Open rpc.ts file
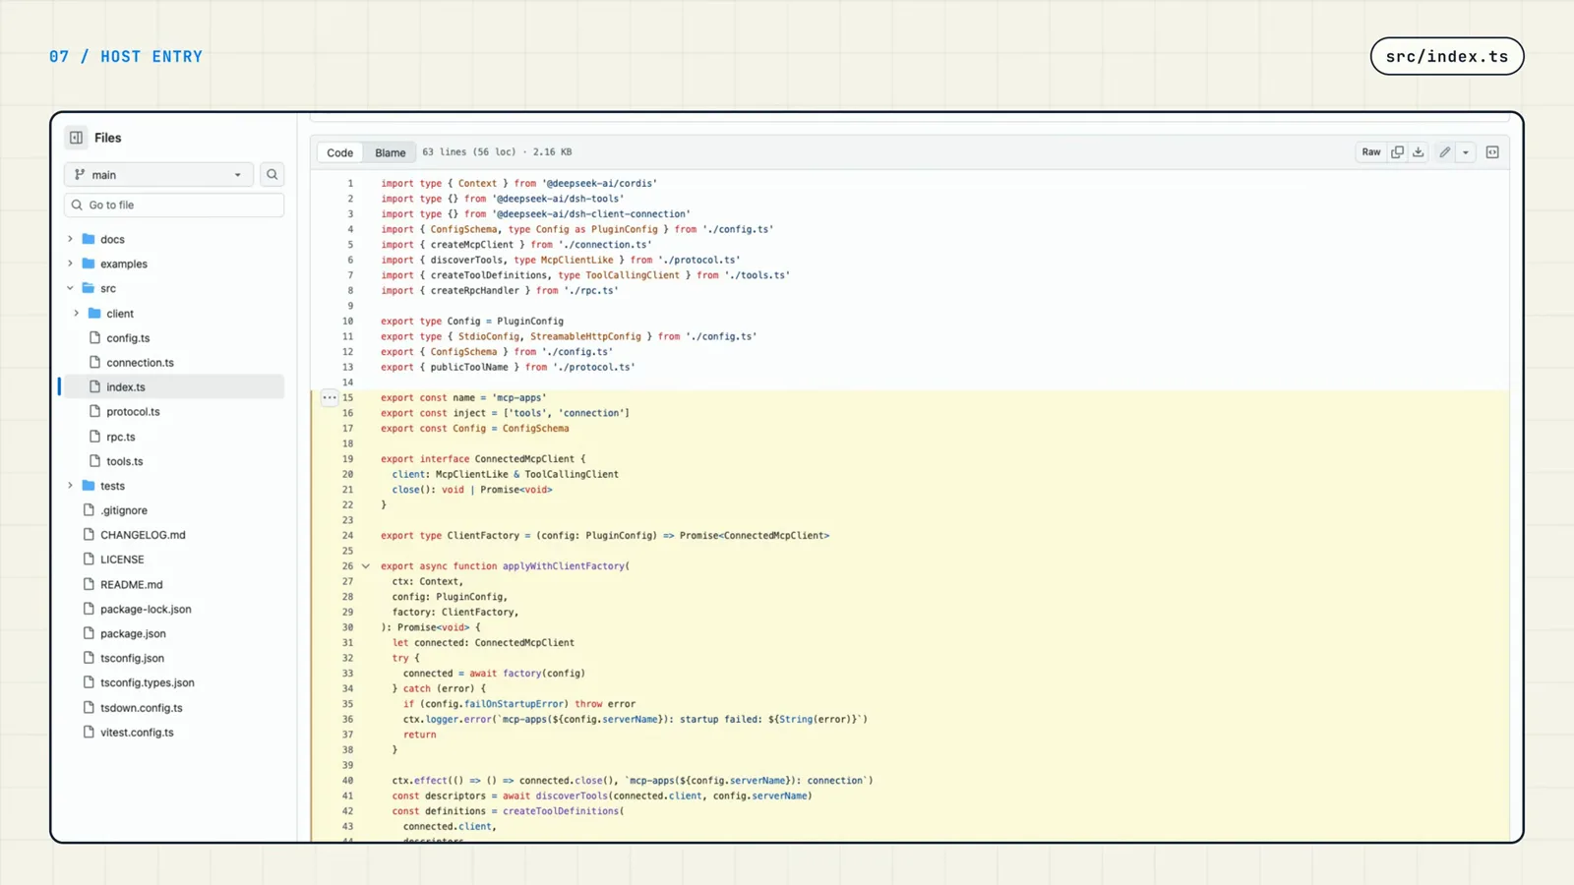This screenshot has width=1574, height=885. tap(121, 437)
